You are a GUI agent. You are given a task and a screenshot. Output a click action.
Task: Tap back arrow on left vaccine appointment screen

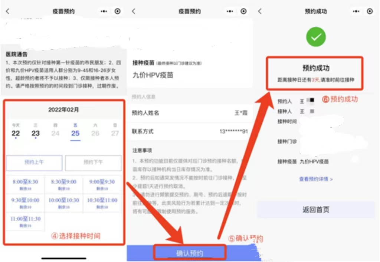7,12
